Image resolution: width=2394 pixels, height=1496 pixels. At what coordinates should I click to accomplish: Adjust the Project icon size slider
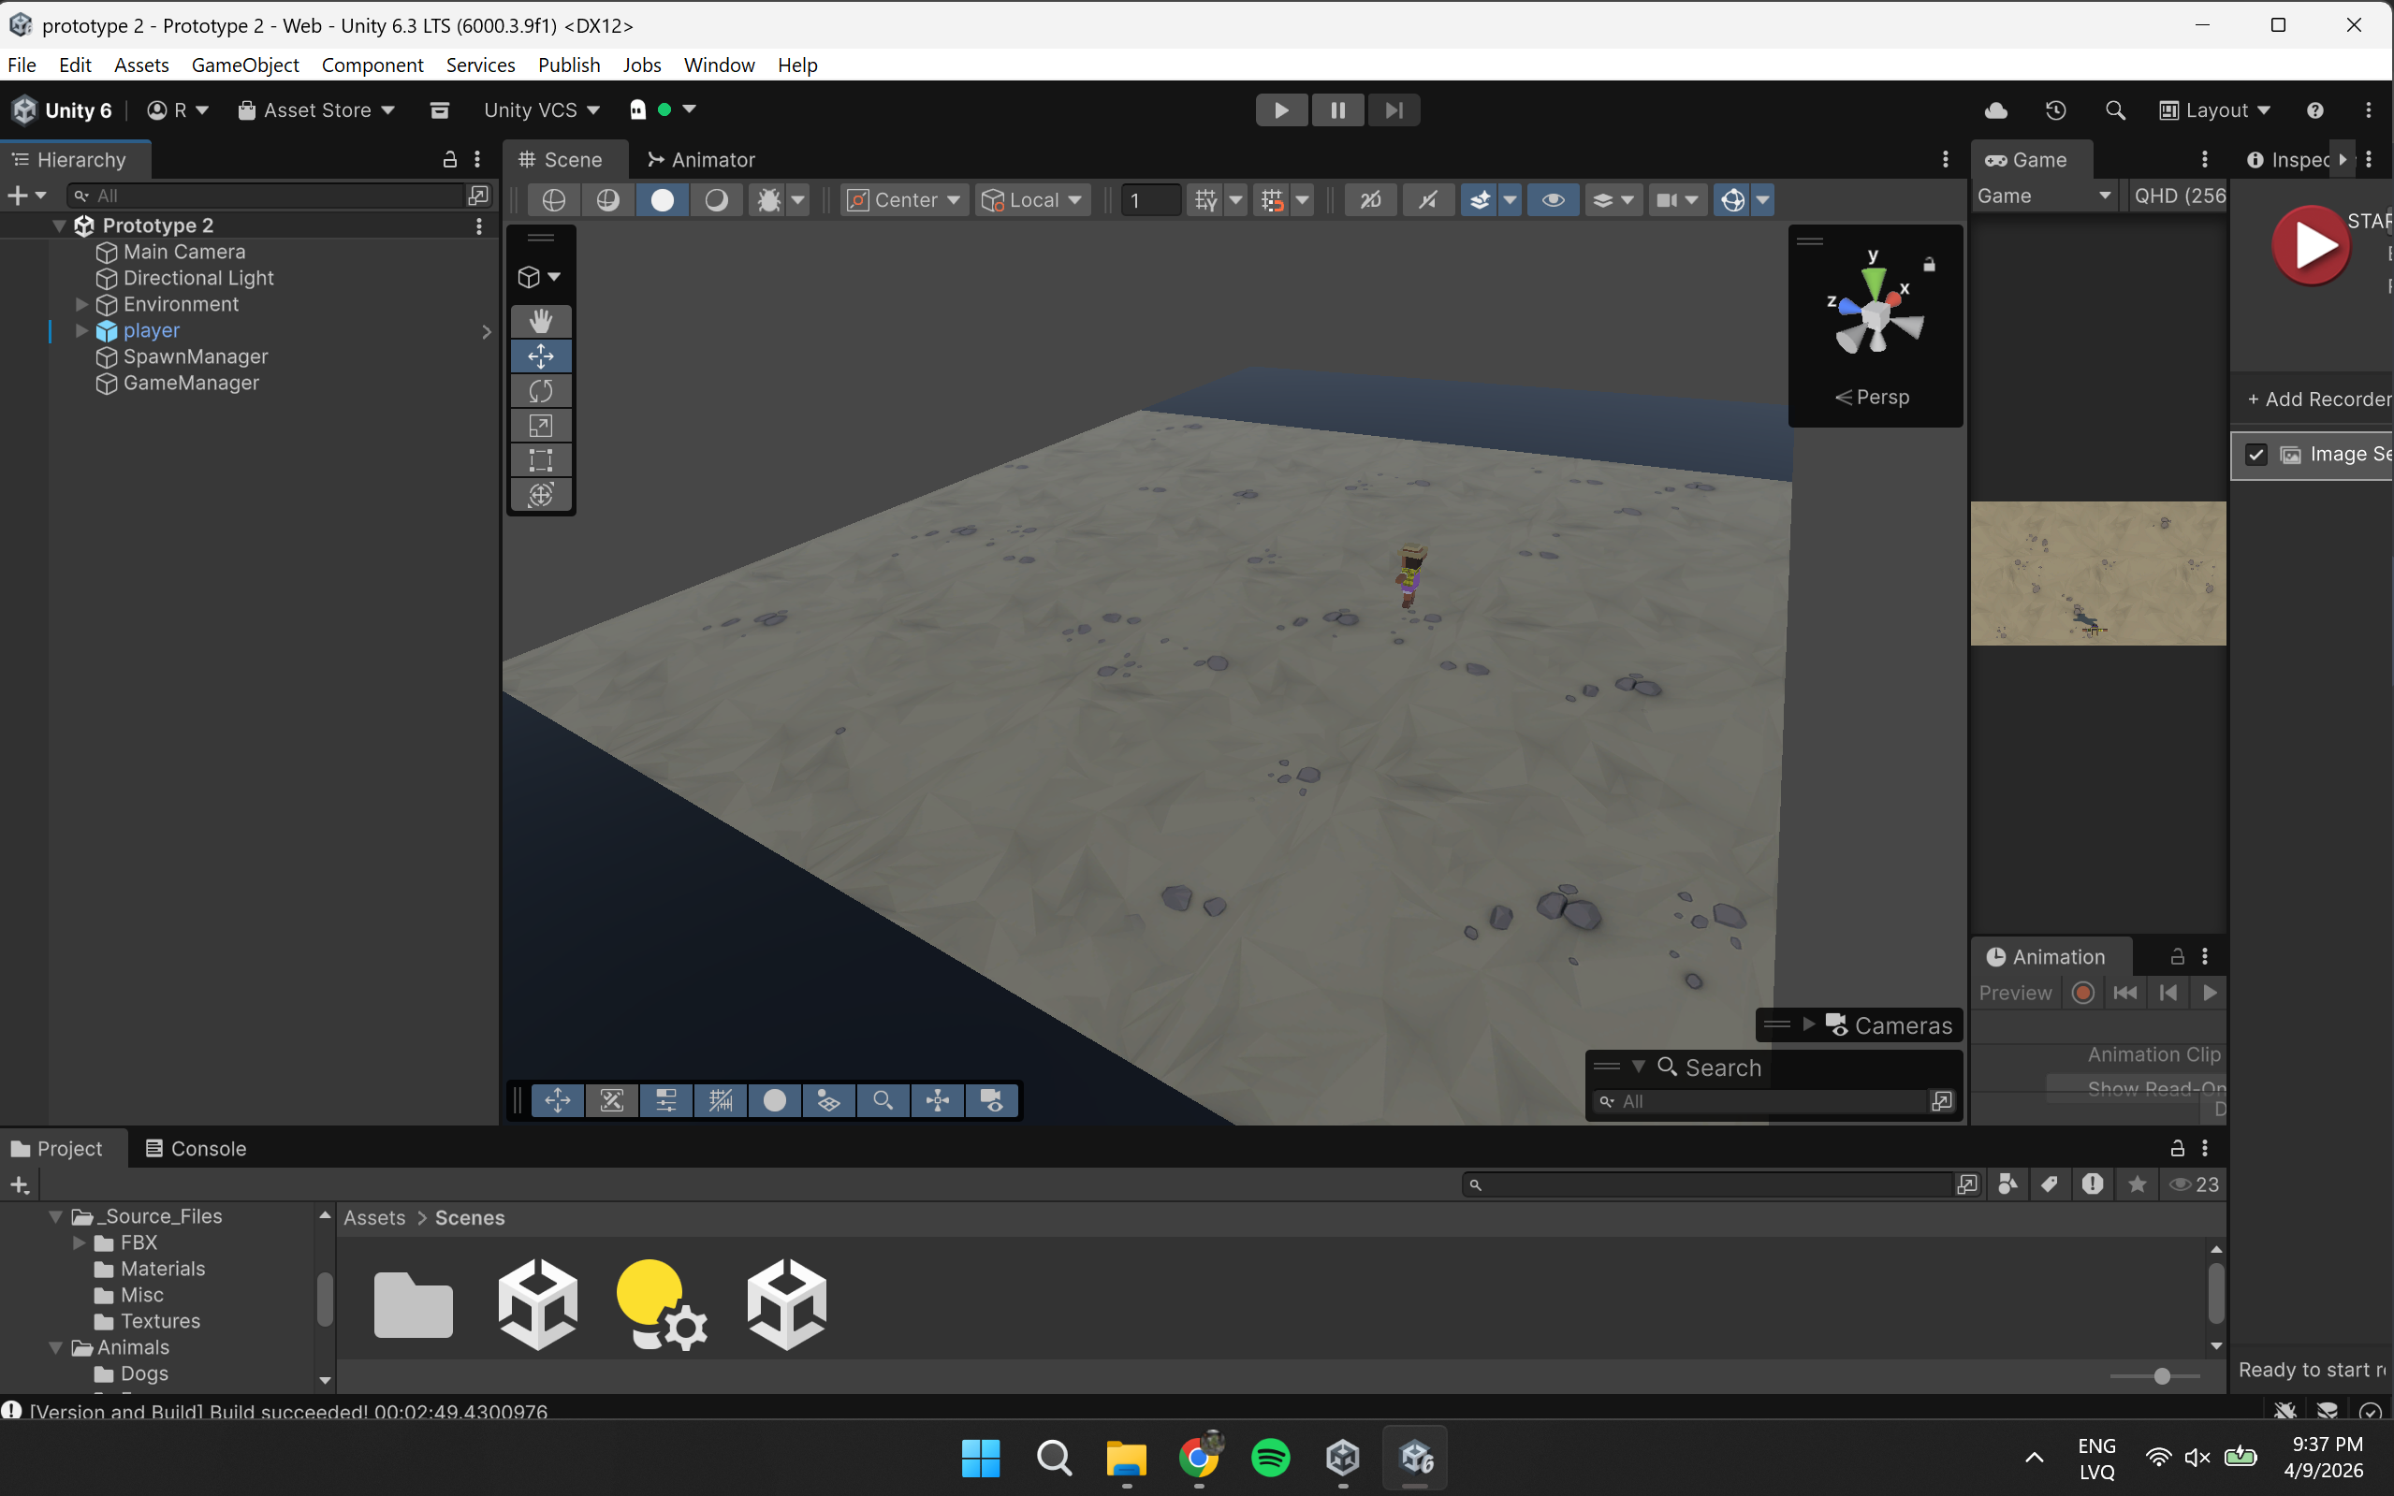[2161, 1375]
